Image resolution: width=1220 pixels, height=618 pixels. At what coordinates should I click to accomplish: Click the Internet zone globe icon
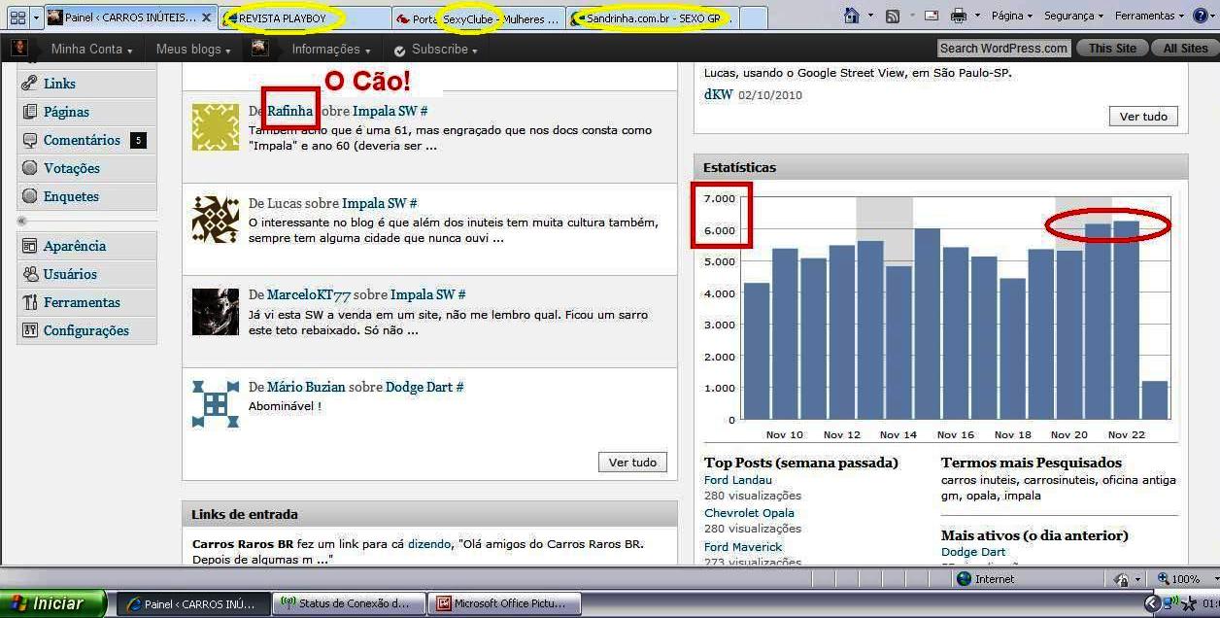(x=964, y=579)
